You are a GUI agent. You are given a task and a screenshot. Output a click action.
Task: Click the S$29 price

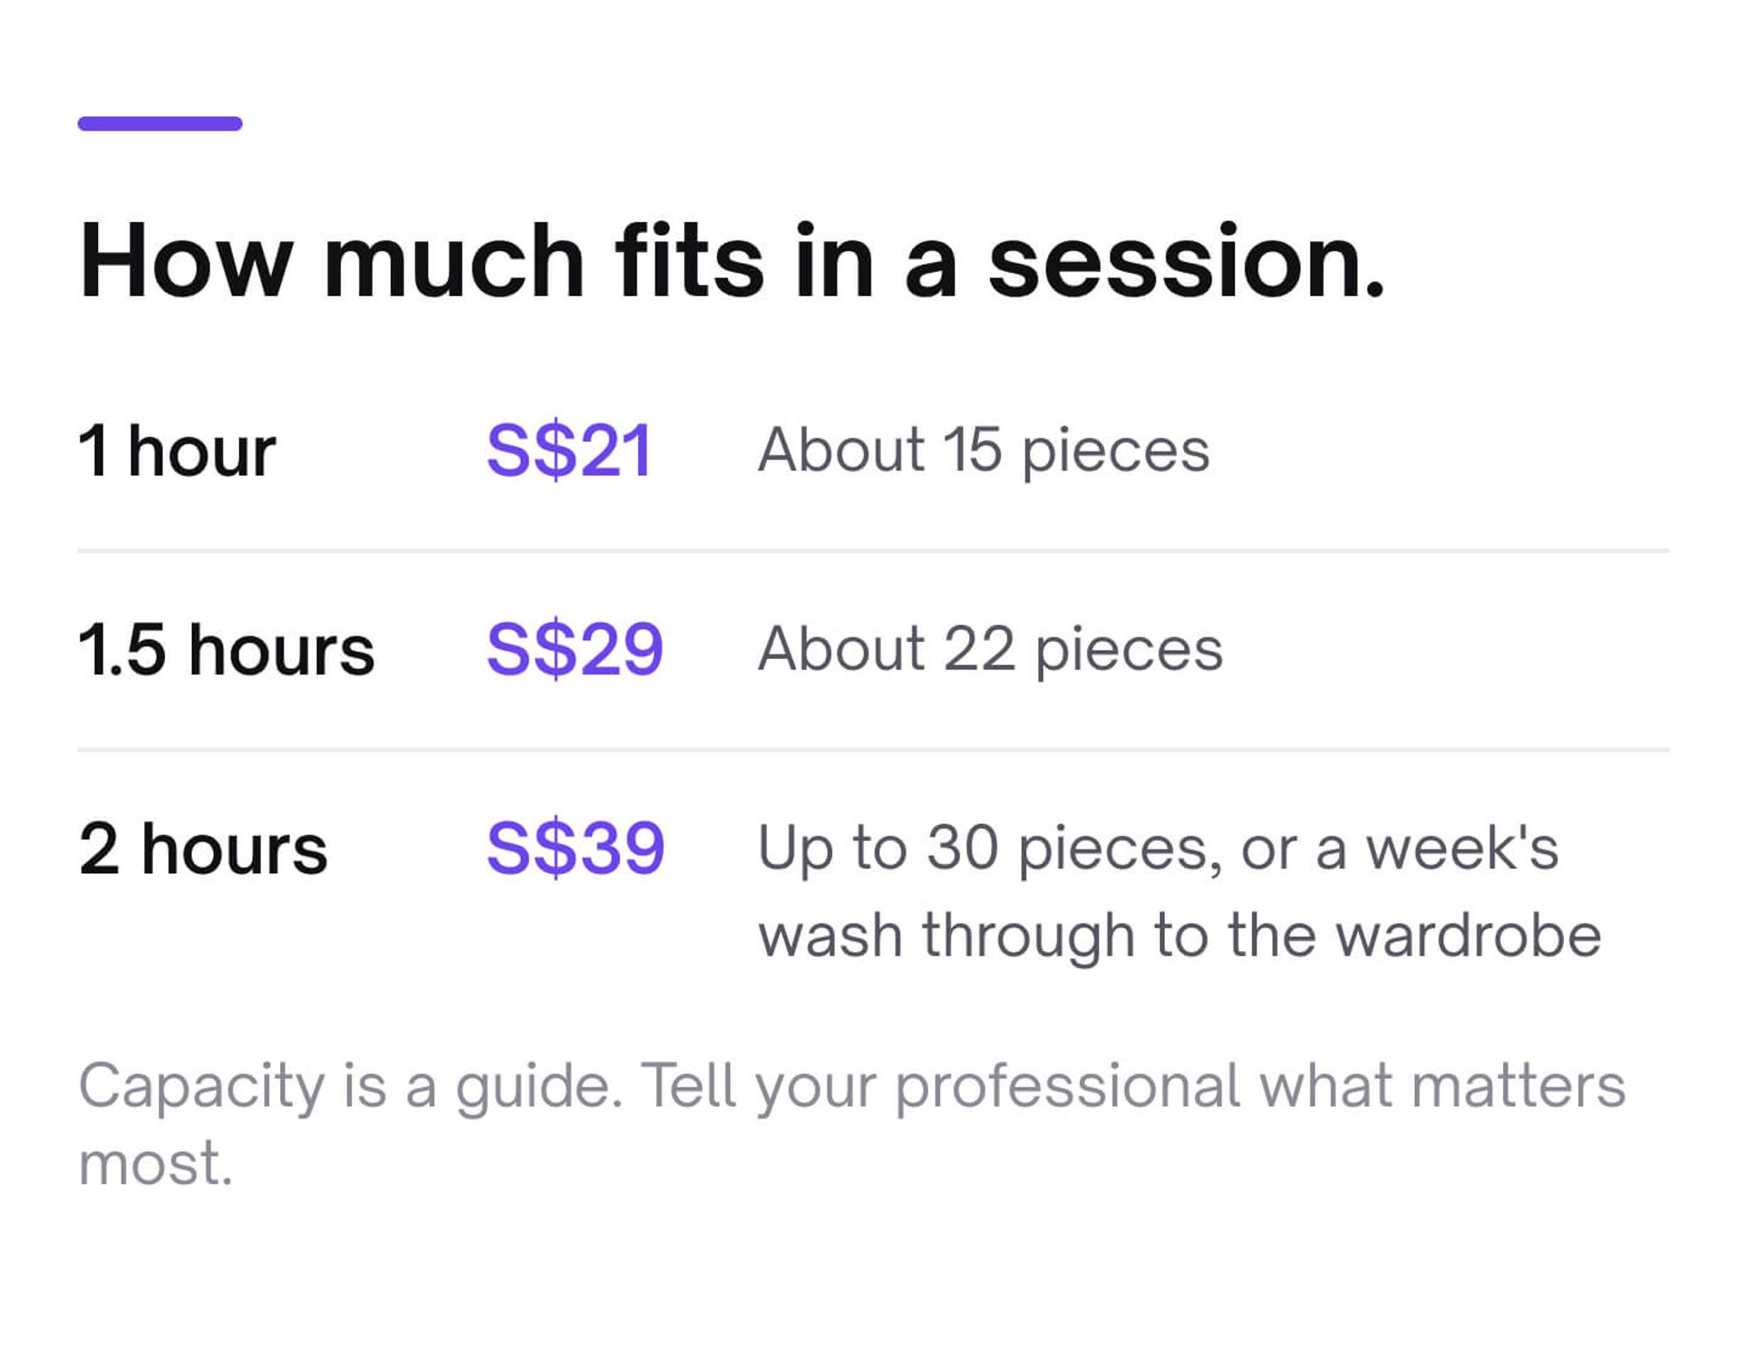click(575, 650)
